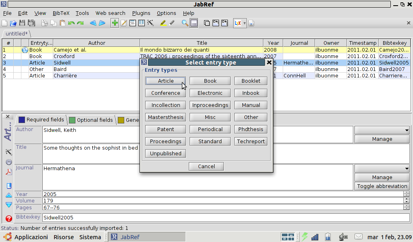Click the red PDF icon in editor sidebar

[x=9, y=172]
